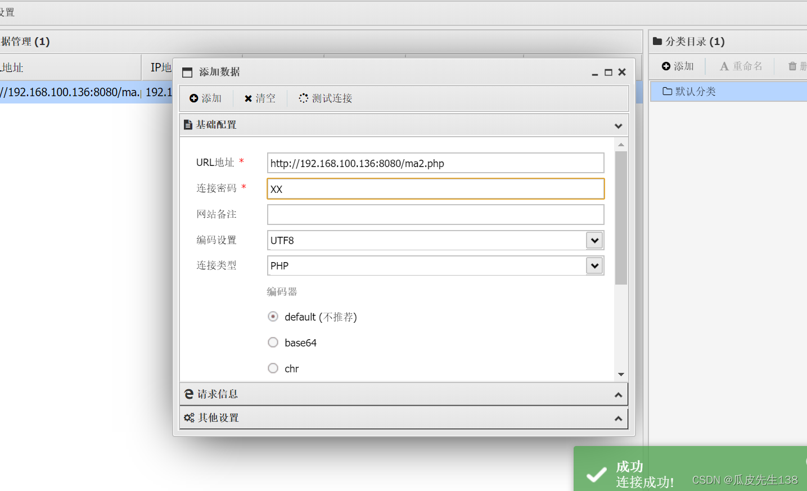Choose the base64 encoder option
The height and width of the screenshot is (491, 807).
[x=273, y=342]
